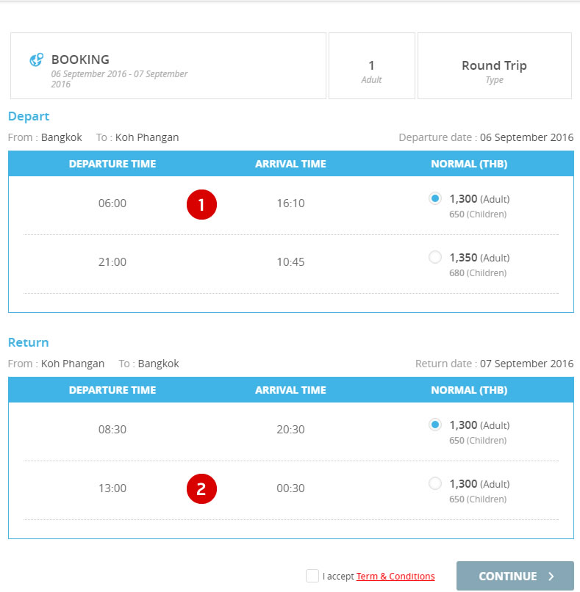
Task: Click the BOOKING date summary panel
Action: pos(168,66)
